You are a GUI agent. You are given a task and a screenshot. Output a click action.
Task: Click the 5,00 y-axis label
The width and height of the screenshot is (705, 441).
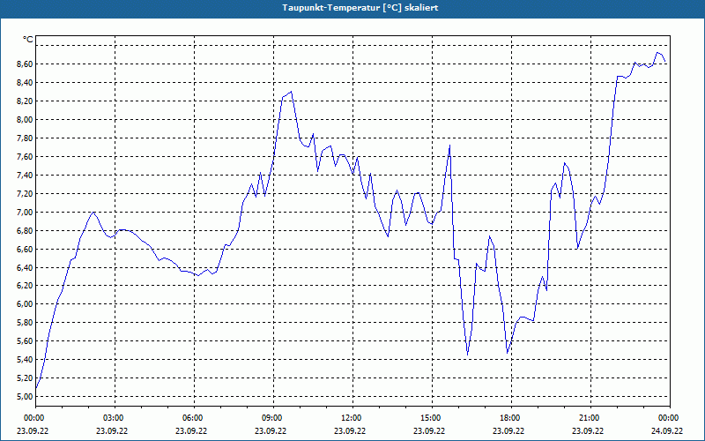point(25,396)
